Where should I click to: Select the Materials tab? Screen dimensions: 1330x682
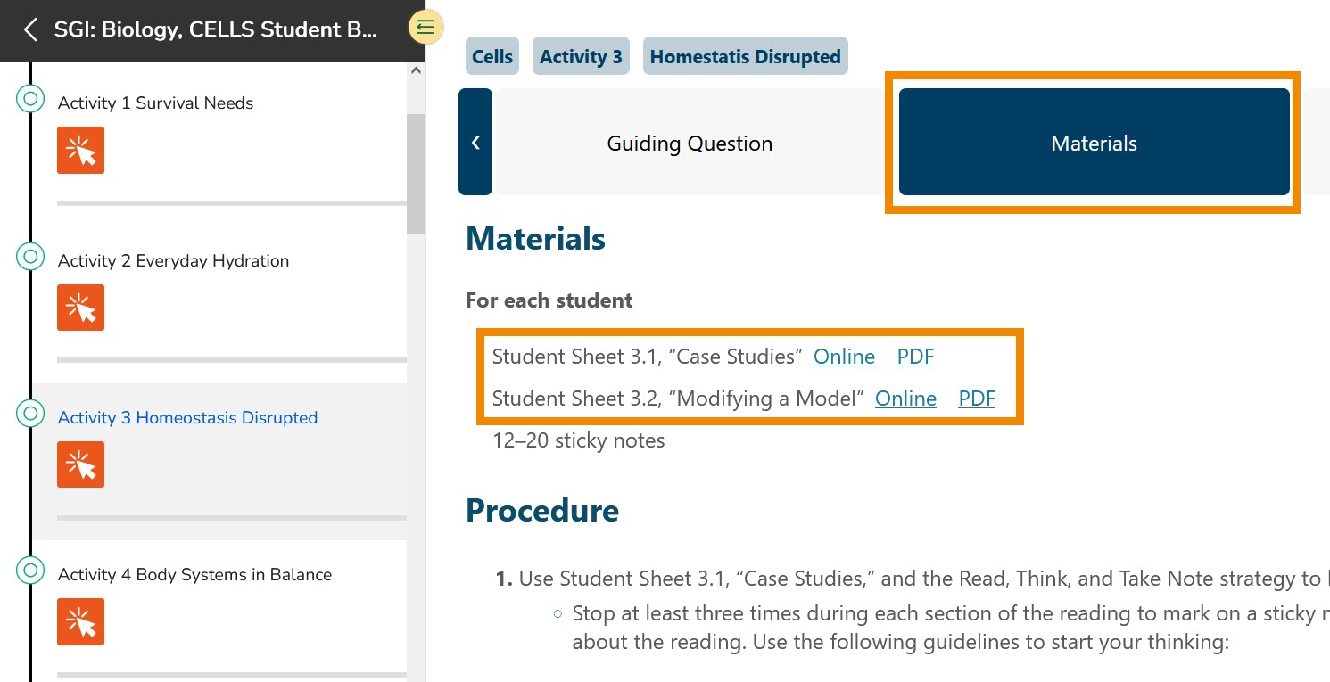click(x=1094, y=143)
